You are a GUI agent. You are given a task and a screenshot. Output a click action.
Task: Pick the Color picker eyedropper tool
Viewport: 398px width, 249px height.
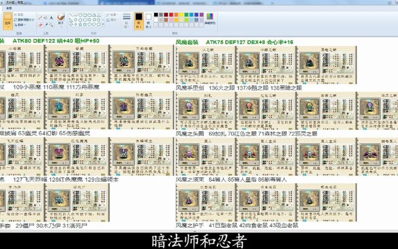coord(46,25)
